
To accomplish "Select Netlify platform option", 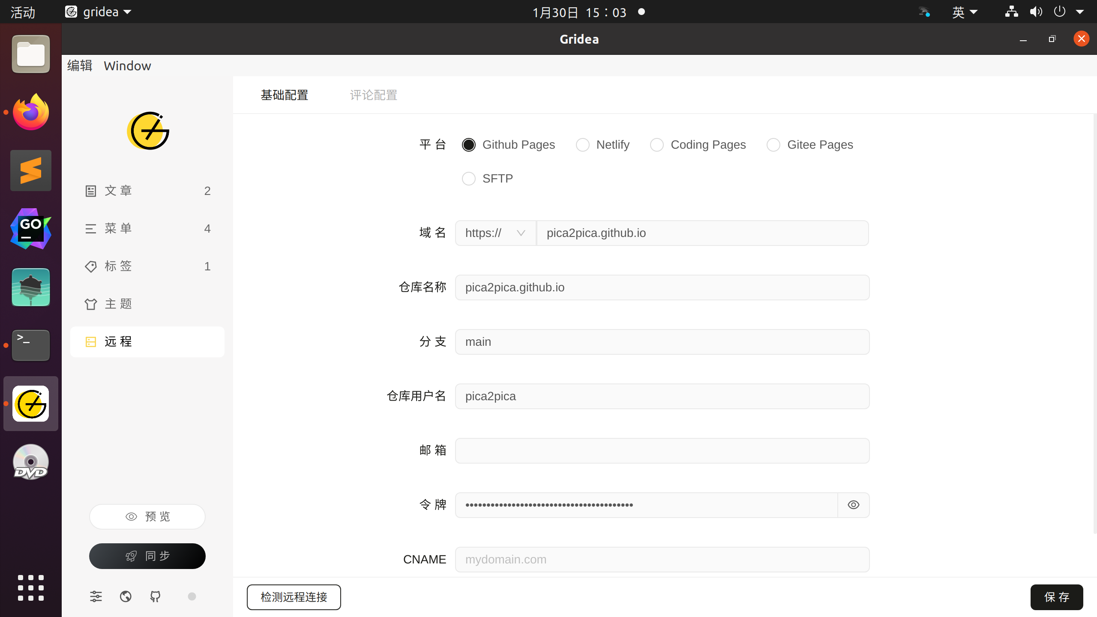I will (583, 145).
